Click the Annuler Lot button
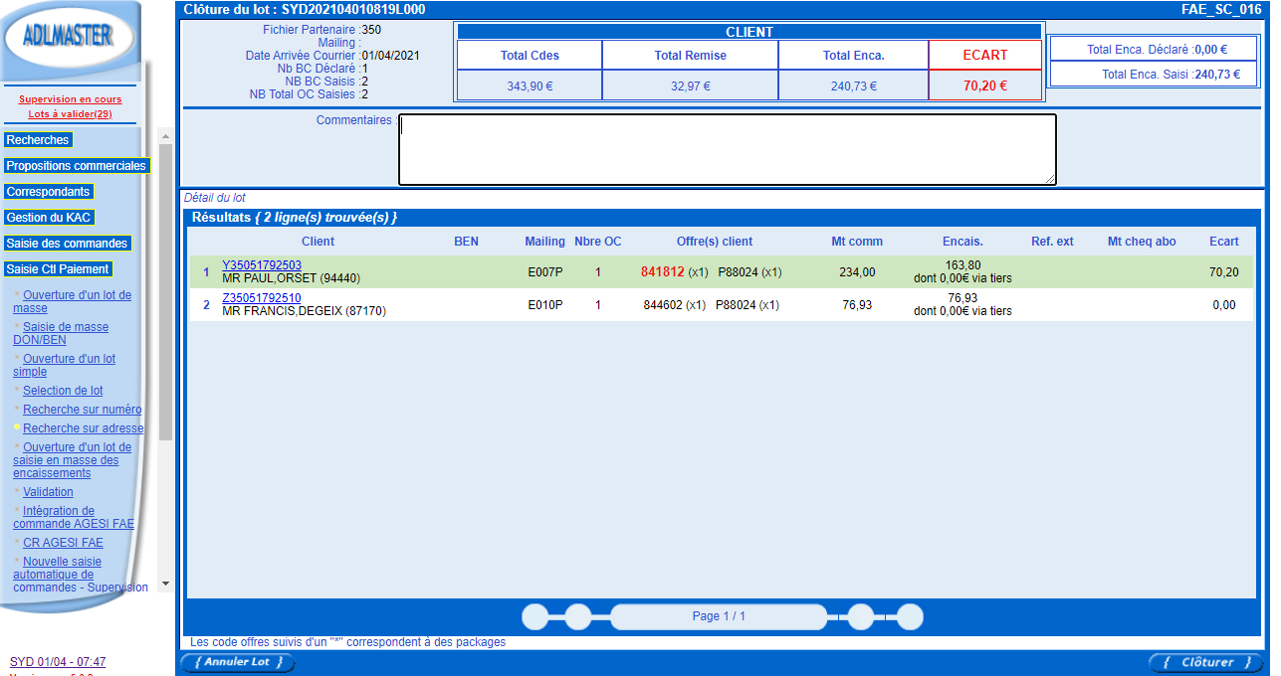Viewport: 1281px width, 676px height. 238,662
